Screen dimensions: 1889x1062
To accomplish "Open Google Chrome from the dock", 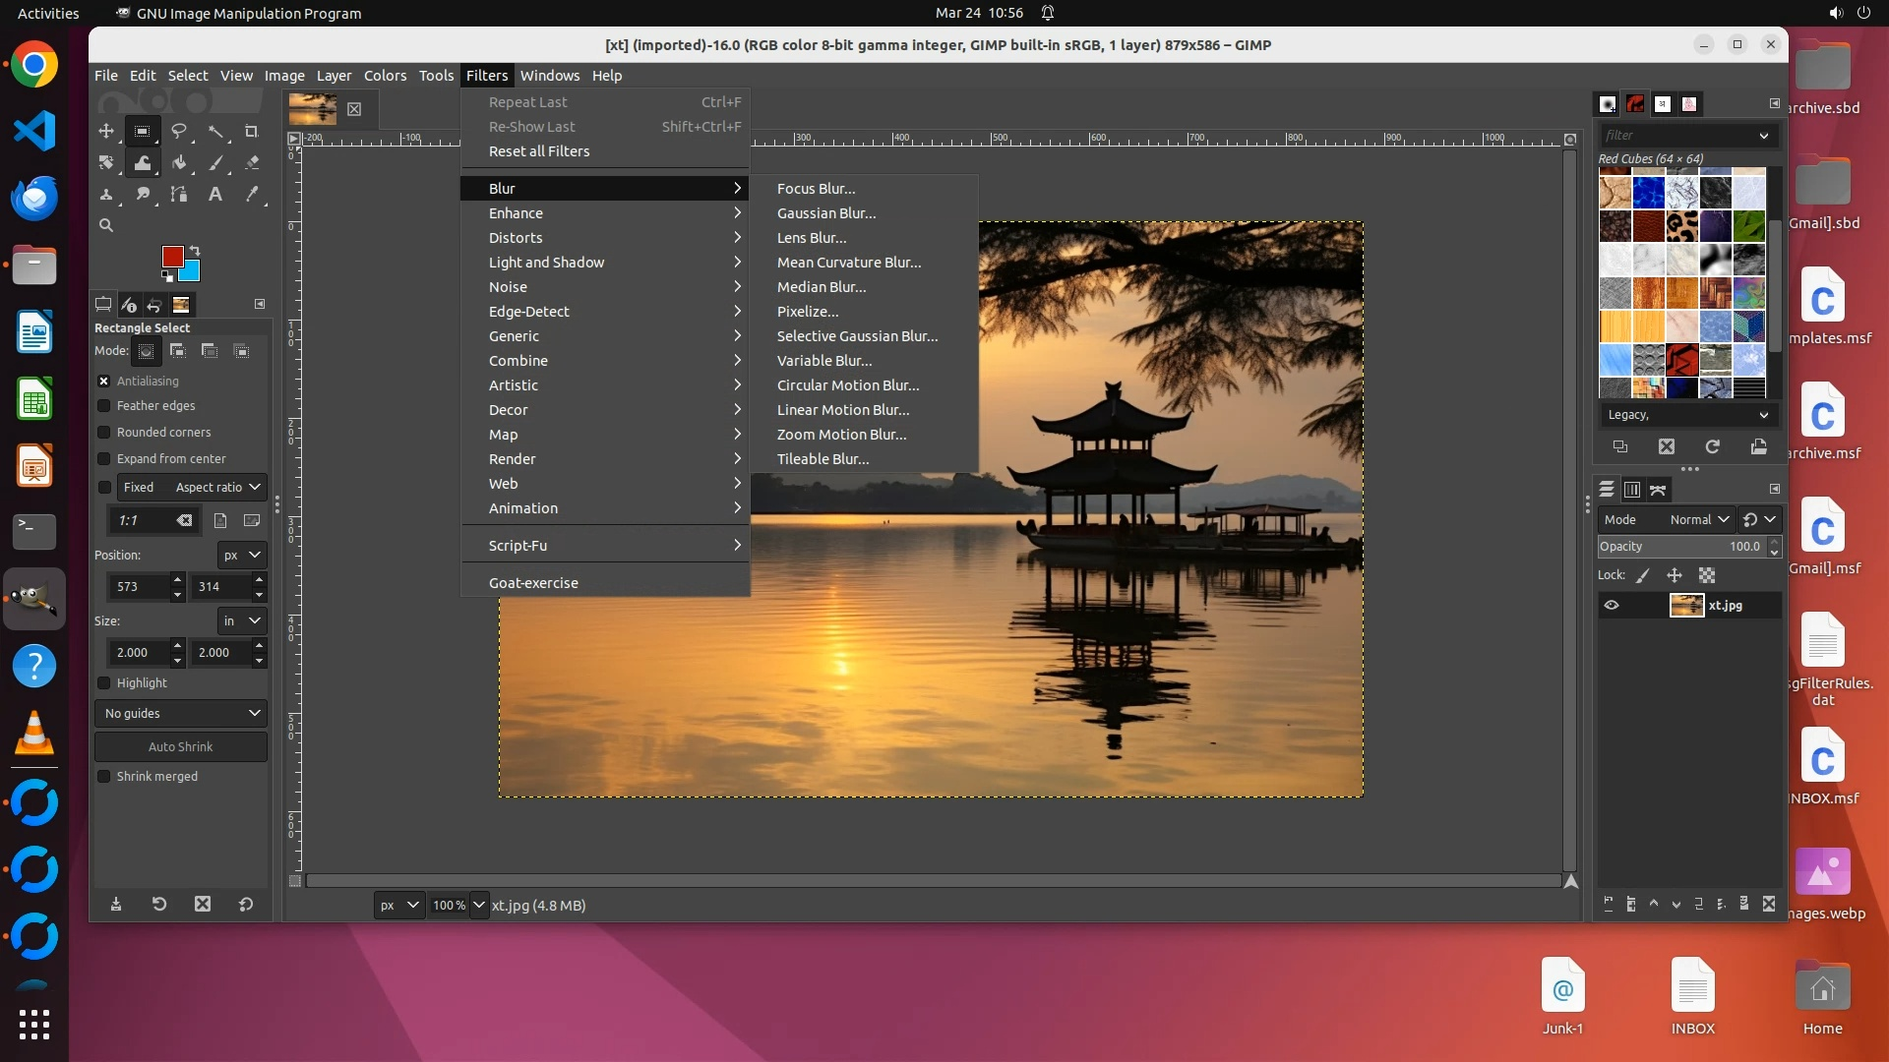I will click(34, 65).
